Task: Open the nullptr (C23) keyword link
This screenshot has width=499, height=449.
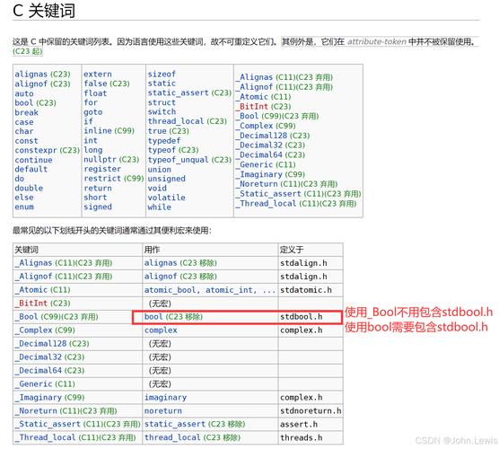Action: click(x=111, y=159)
